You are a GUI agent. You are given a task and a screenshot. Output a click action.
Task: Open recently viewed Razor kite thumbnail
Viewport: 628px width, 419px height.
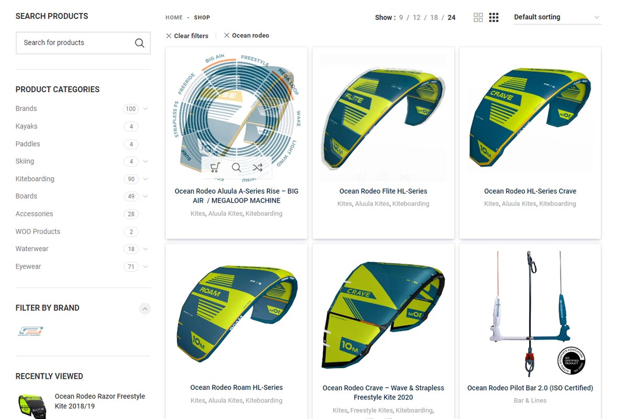(x=32, y=406)
